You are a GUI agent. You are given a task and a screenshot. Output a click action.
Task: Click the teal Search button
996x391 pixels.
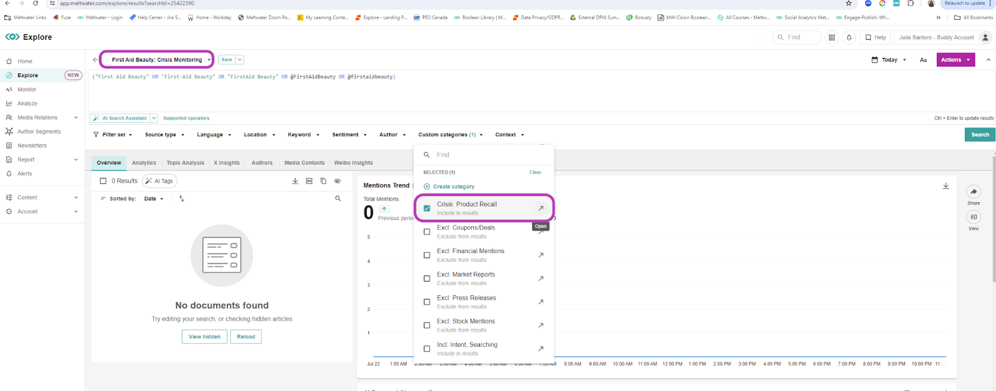(980, 135)
